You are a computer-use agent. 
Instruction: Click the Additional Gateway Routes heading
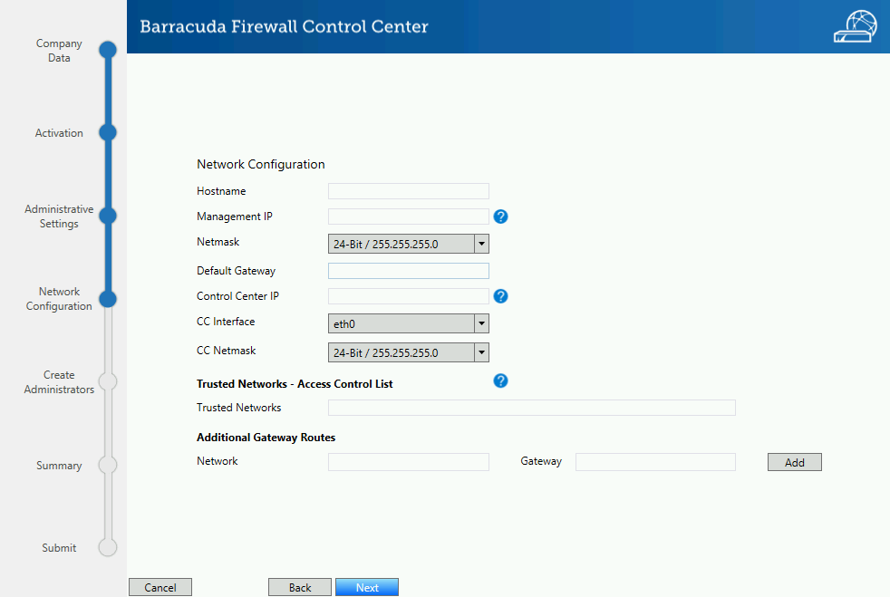[266, 438]
